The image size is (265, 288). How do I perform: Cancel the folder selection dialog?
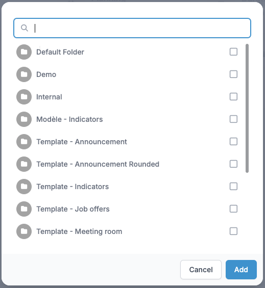[x=201, y=270]
